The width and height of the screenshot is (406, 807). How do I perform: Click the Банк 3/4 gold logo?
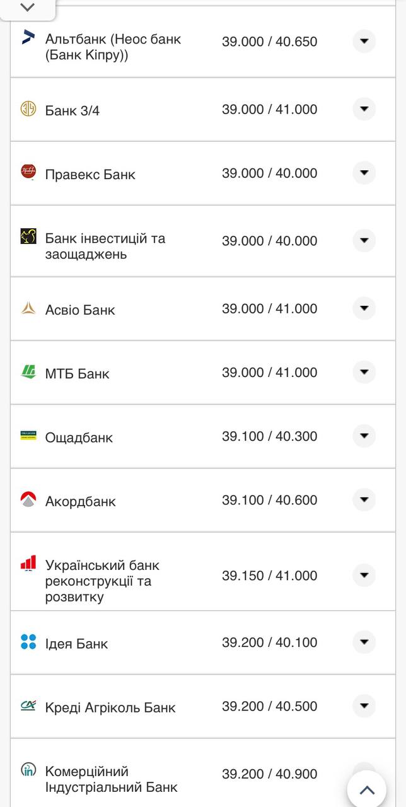[x=28, y=108]
